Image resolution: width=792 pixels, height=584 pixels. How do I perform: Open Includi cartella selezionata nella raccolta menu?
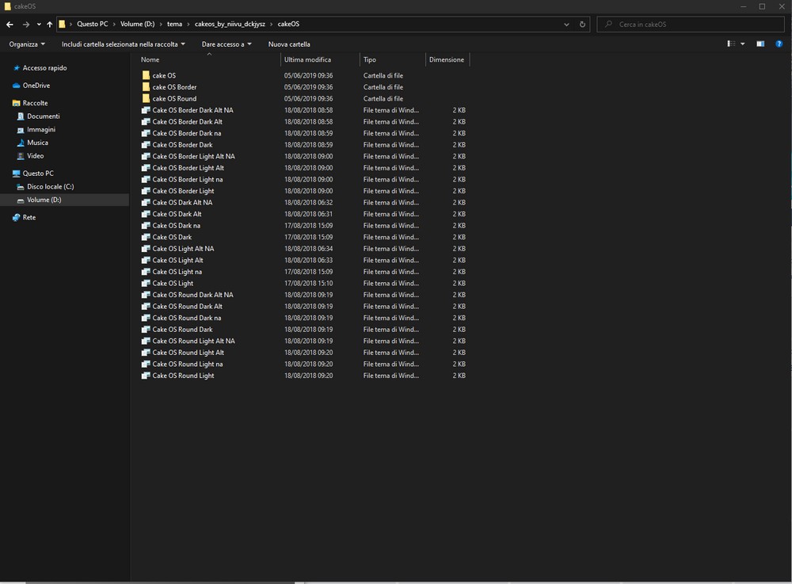123,44
